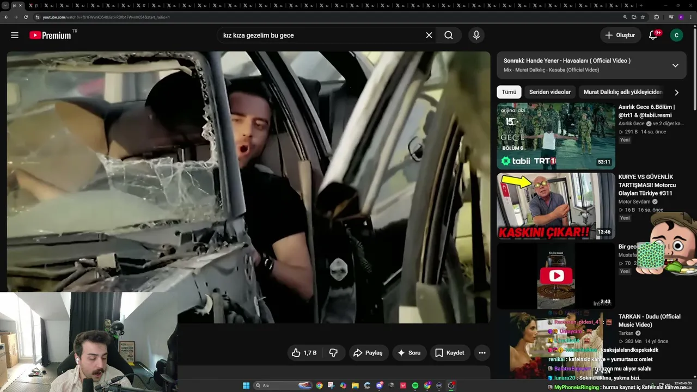Viewport: 697px width, 392px height.
Task: Open KURYE VS GÜVENLİK TARTIŞMASI title
Action: (646, 185)
